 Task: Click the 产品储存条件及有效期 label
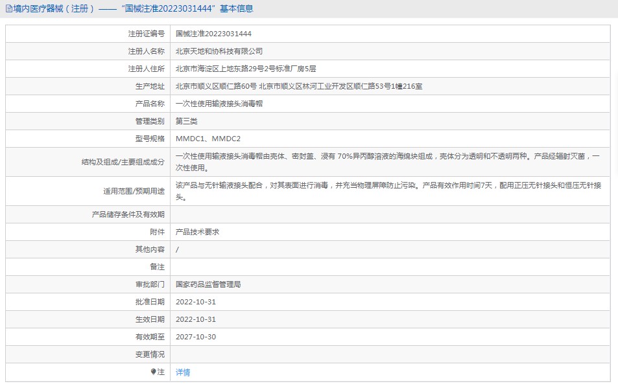pos(128,215)
